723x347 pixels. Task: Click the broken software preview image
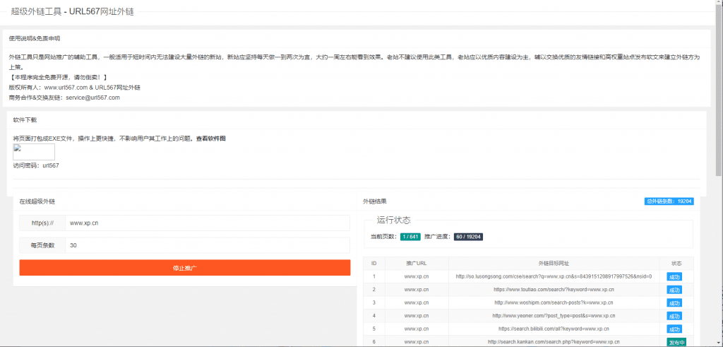(x=34, y=152)
